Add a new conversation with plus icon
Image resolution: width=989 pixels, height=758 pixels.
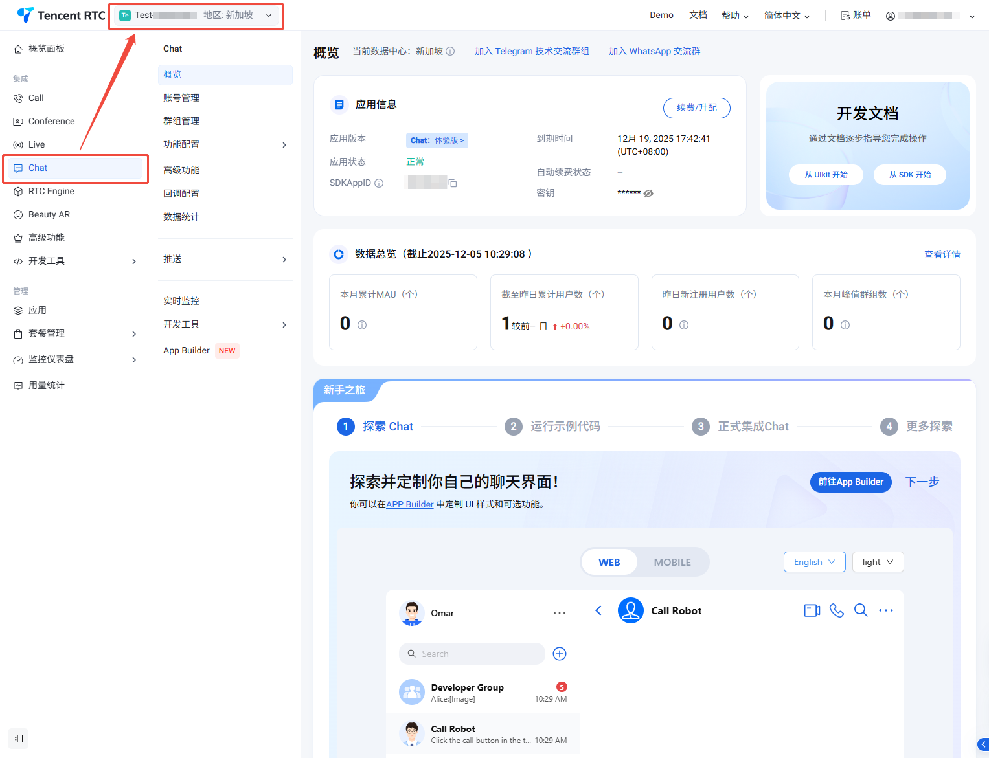tap(560, 654)
